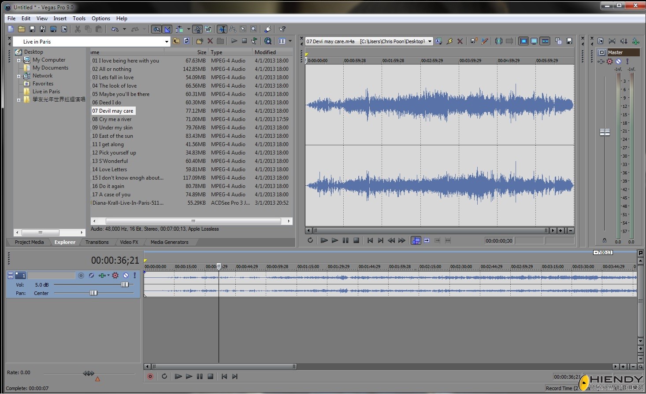Open the Trimmer media history dropdown
This screenshot has width=646, height=394.
coord(430,41)
